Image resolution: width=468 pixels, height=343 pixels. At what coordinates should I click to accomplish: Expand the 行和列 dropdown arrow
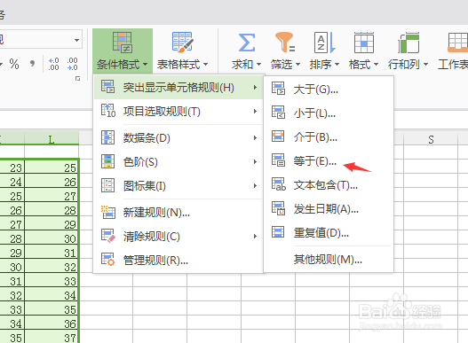click(426, 64)
